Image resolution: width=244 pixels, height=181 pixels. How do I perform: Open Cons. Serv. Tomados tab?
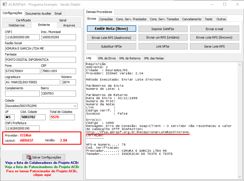(x=164, y=19)
